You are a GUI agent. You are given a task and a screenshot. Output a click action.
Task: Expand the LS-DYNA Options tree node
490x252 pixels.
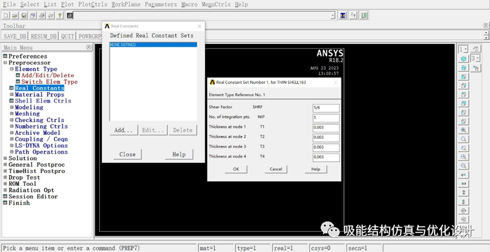[x=11, y=146]
